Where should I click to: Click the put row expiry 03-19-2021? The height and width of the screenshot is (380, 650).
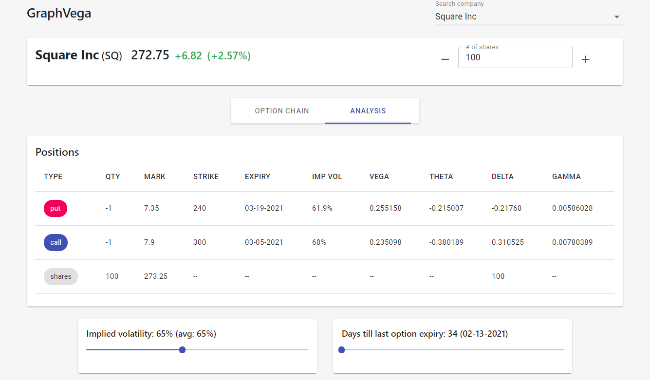coord(264,208)
